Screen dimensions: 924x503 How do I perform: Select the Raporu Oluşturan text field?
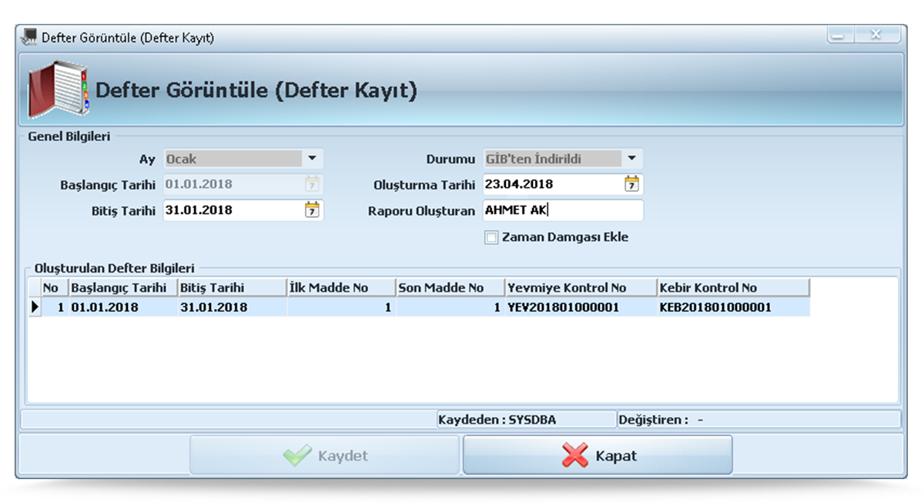tap(562, 210)
